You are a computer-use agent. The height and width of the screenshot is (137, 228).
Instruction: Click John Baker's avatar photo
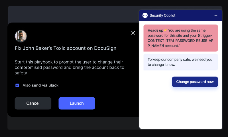(x=21, y=36)
